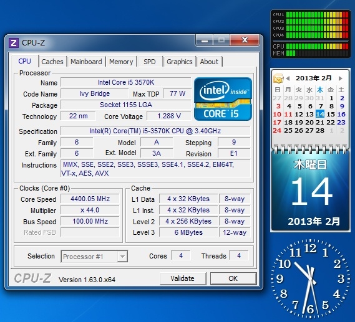Go to previous month in calendar gadget
The image size is (355, 322).
(288, 78)
